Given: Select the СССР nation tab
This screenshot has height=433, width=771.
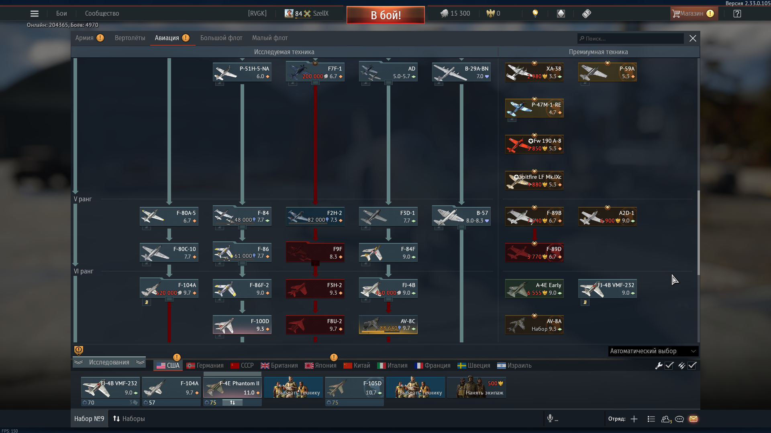Looking at the screenshot, I should tap(242, 366).
